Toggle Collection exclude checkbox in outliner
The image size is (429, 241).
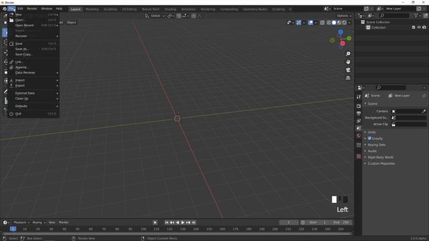[x=414, y=27]
